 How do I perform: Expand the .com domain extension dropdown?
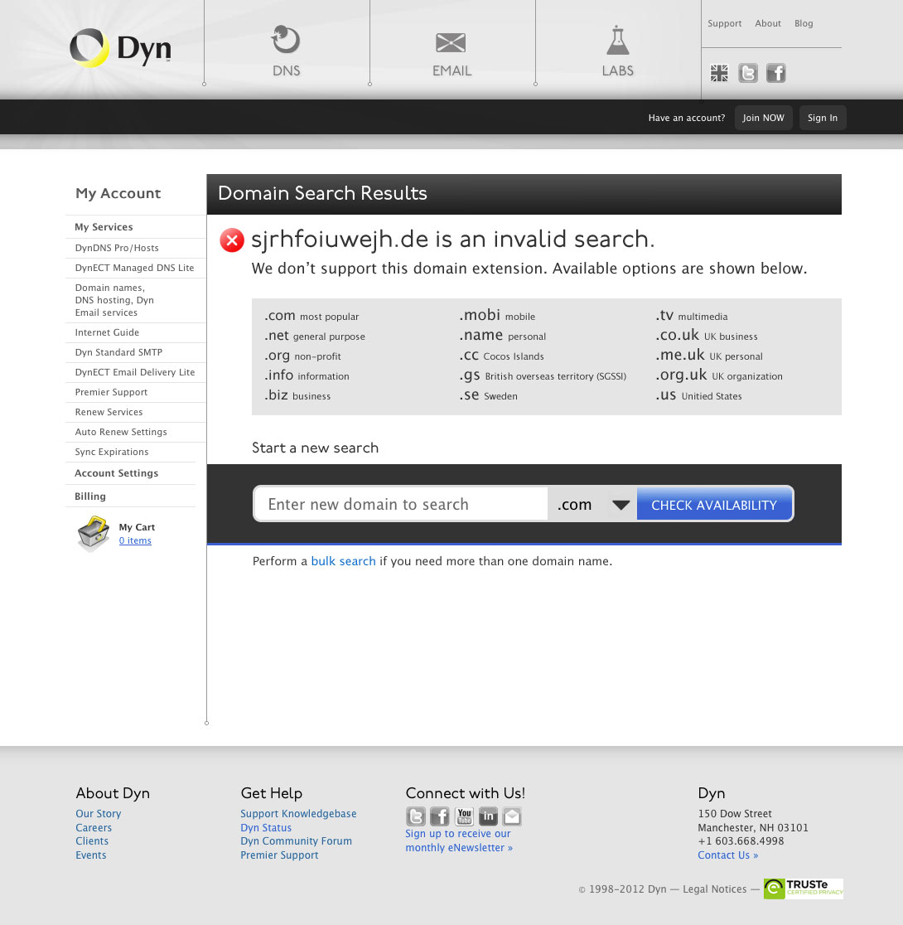tap(621, 505)
